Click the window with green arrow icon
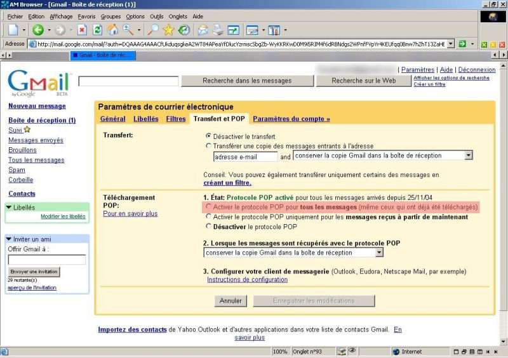This screenshot has width=508, height=358. (x=234, y=30)
